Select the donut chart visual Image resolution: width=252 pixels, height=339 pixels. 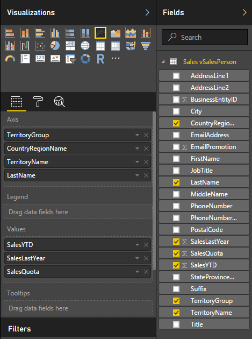coord(85,59)
